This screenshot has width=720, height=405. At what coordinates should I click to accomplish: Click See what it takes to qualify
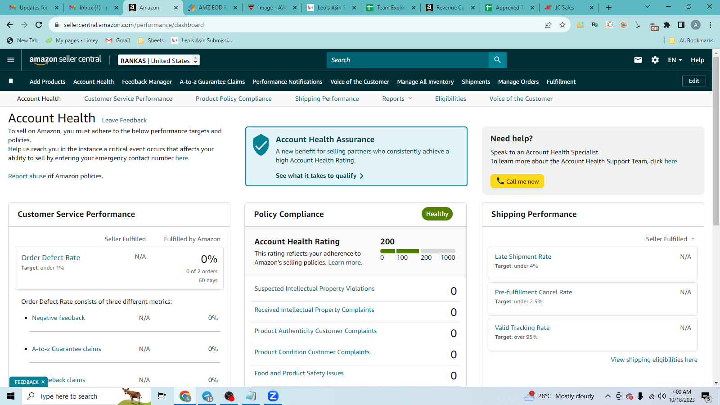tap(319, 175)
